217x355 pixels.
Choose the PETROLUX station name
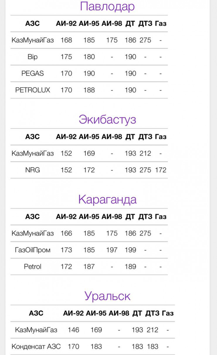coord(33,90)
